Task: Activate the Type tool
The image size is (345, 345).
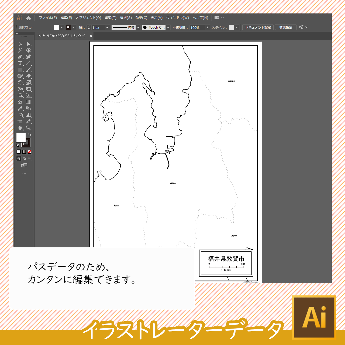Action: point(20,63)
